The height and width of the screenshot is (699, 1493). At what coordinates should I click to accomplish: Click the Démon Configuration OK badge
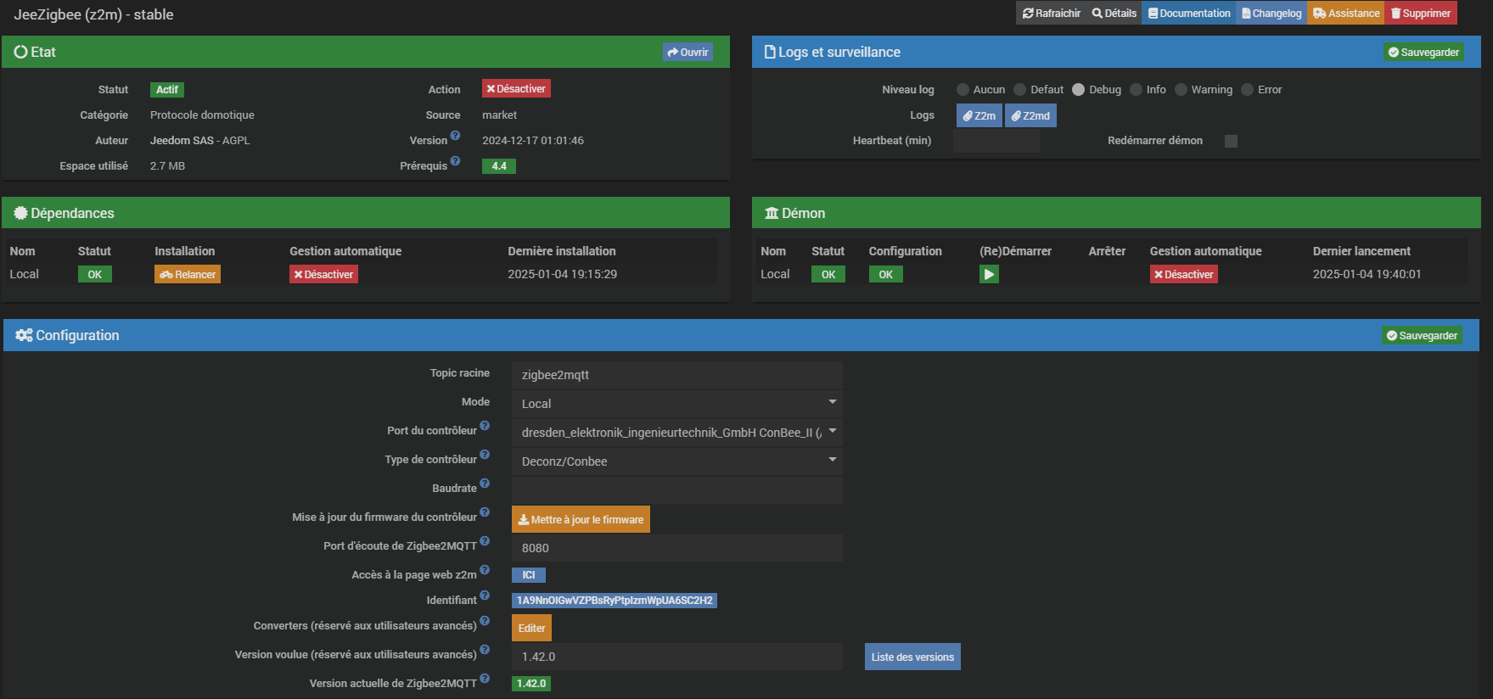[886, 274]
